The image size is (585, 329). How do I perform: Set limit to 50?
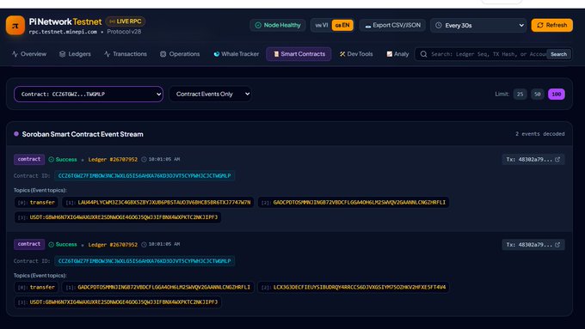pyautogui.click(x=537, y=94)
